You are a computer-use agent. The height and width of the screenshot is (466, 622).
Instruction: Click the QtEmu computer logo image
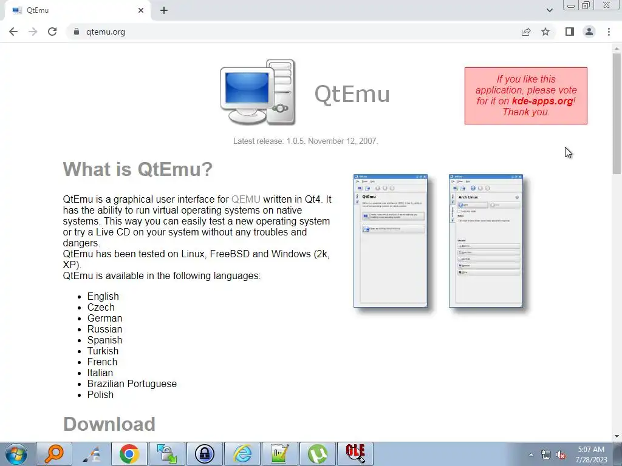point(258,92)
